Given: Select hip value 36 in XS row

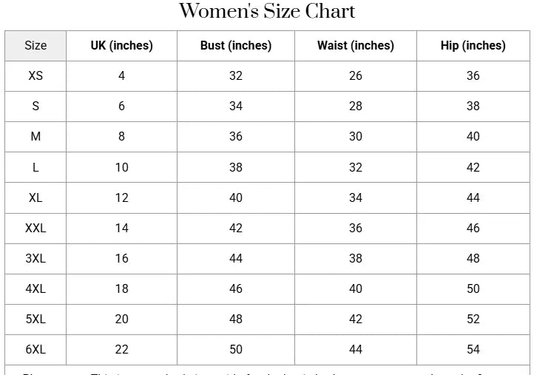Looking at the screenshot, I should (x=473, y=75).
